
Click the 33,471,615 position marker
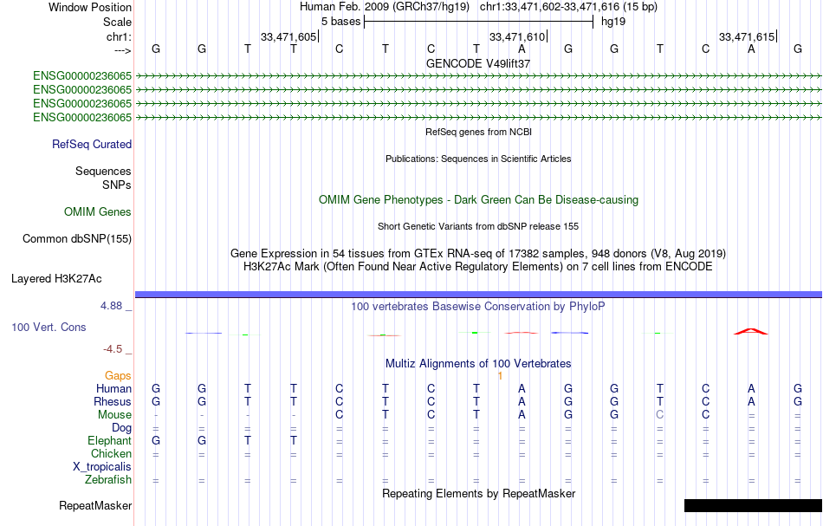[748, 36]
